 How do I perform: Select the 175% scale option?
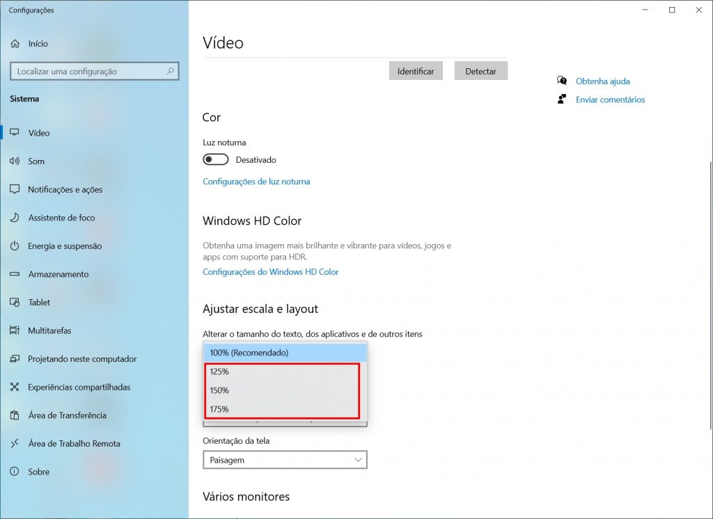285,409
